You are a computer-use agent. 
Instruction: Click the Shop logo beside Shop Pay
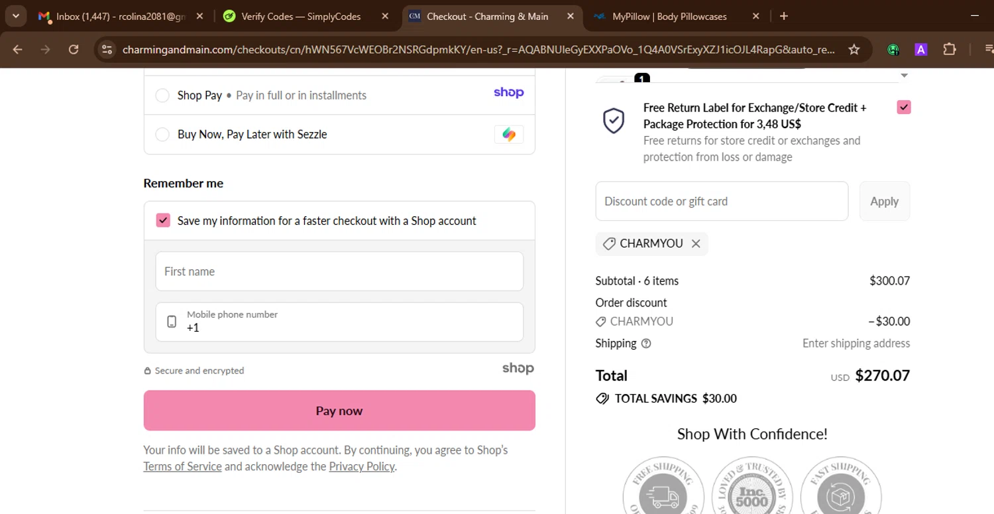point(509,93)
